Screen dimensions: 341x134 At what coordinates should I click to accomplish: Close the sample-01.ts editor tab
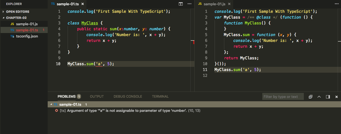coord(83,4)
